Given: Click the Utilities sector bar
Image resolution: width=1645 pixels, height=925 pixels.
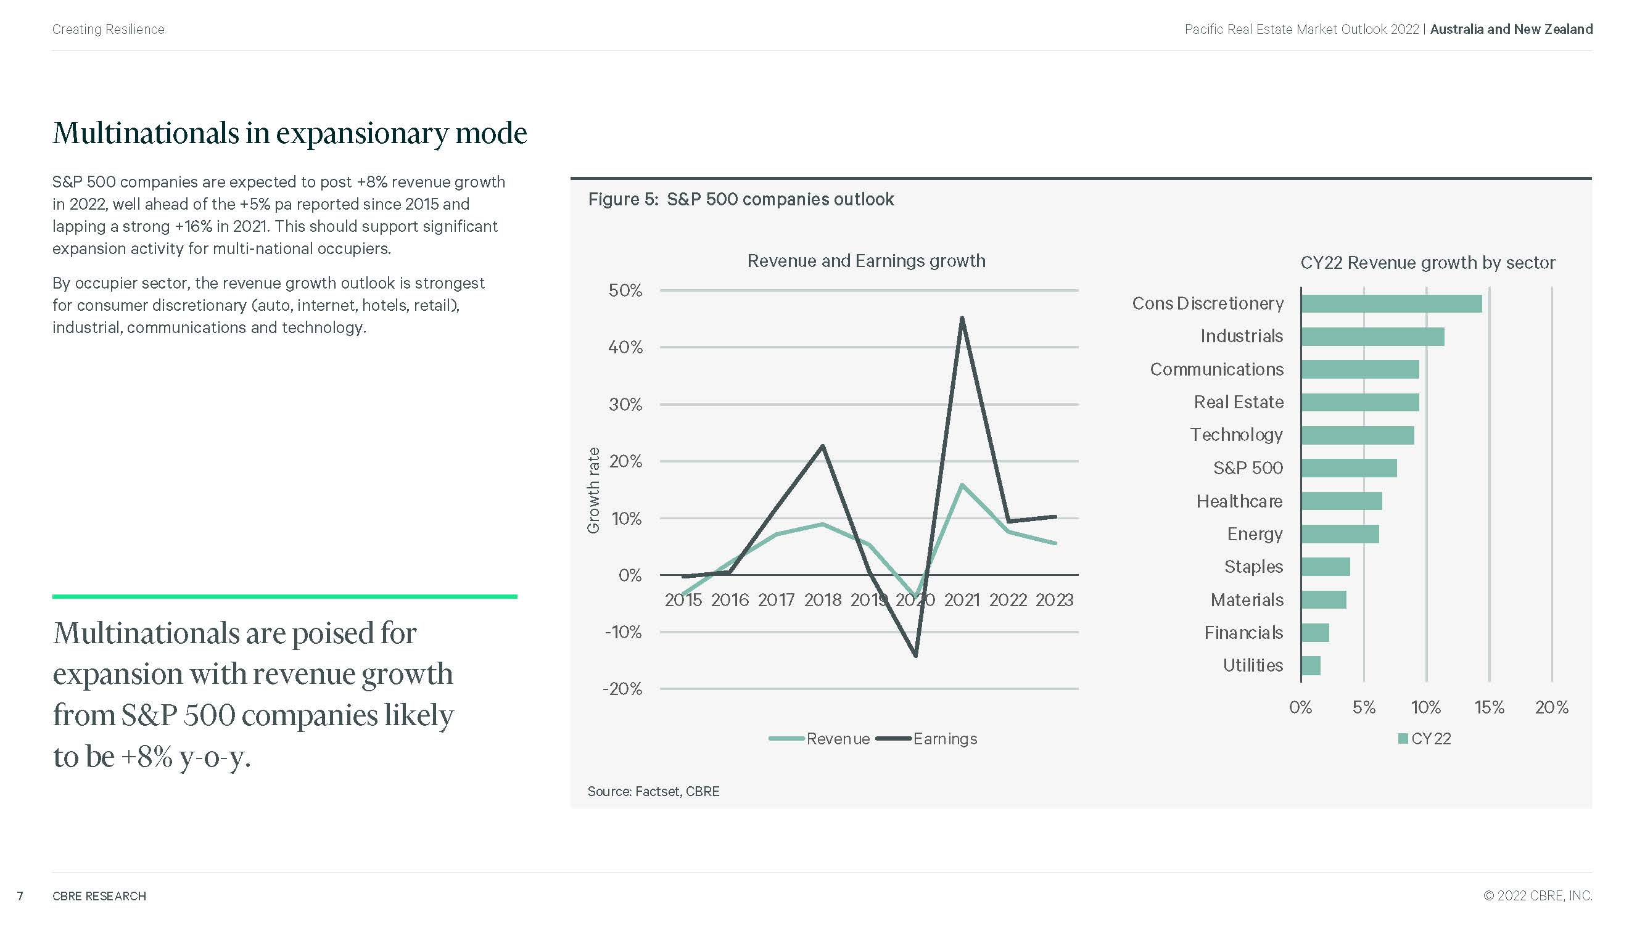Looking at the screenshot, I should pos(1310,666).
